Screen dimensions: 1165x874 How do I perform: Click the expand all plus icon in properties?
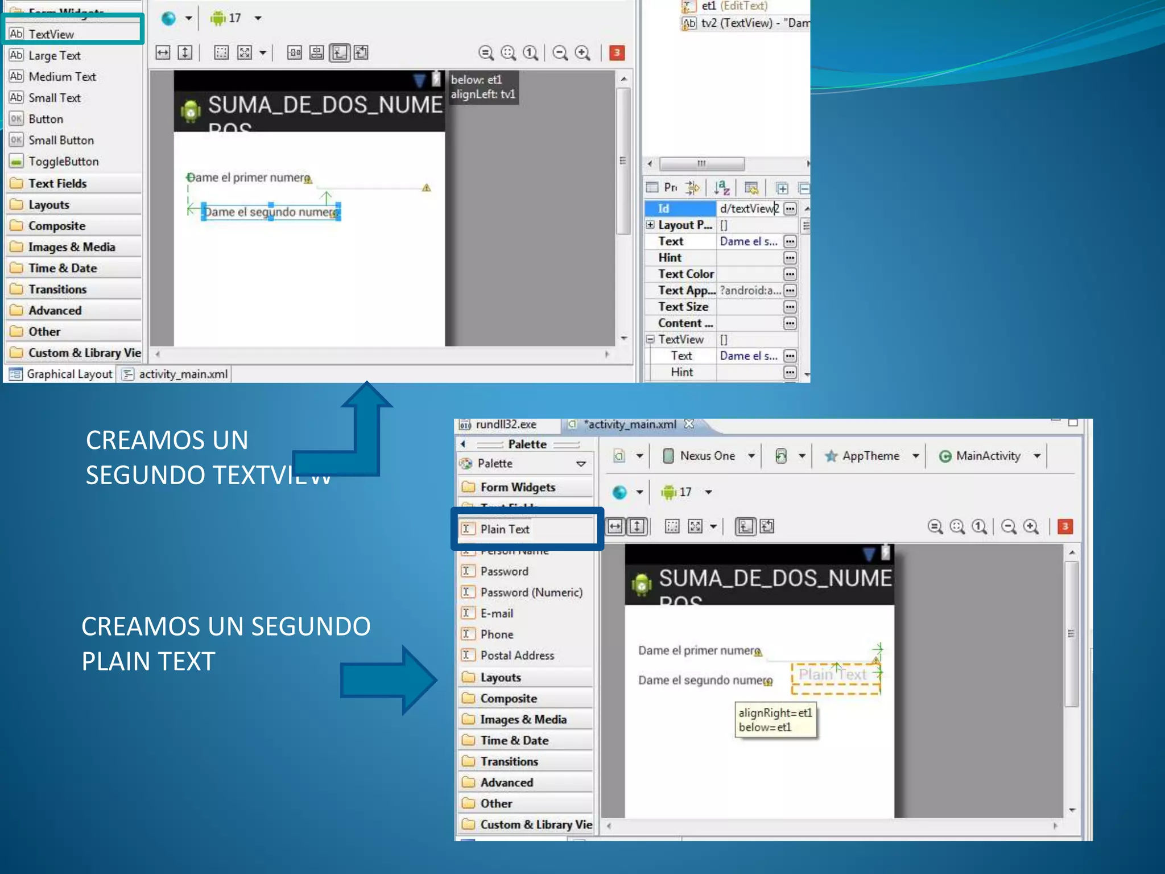782,188
